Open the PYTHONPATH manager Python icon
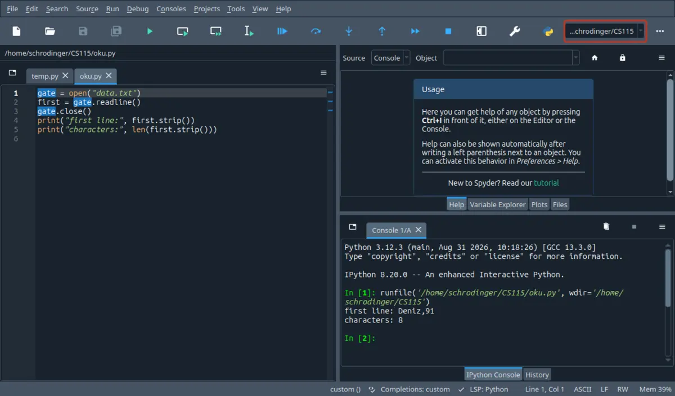Viewport: 675px width, 396px height. click(548, 31)
